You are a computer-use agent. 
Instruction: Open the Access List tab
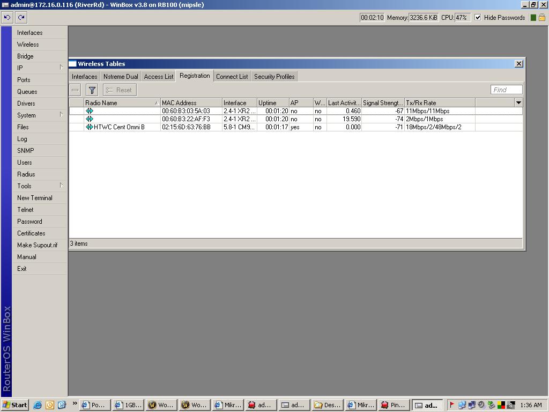tap(159, 77)
